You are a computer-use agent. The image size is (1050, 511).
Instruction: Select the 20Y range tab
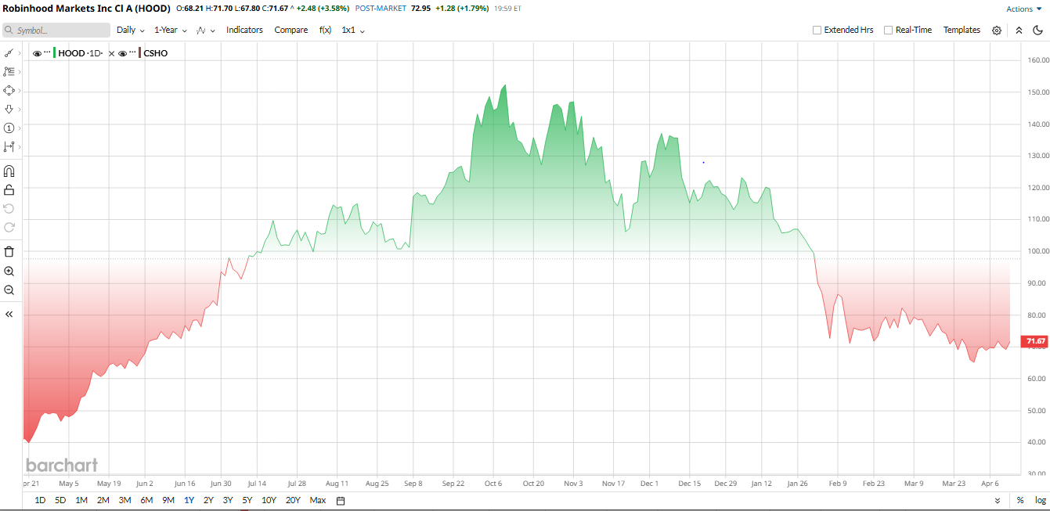pos(293,501)
